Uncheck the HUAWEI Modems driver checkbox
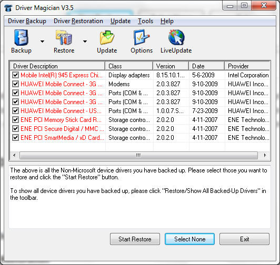The image size is (280, 265). tap(16, 84)
